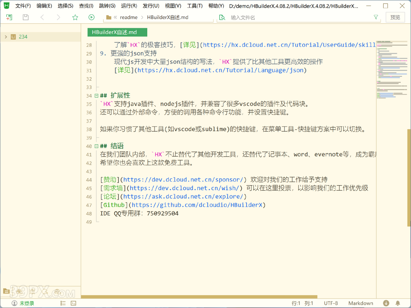Click 'IDE QQ专用群: 750929504' text

[x=139, y=213]
